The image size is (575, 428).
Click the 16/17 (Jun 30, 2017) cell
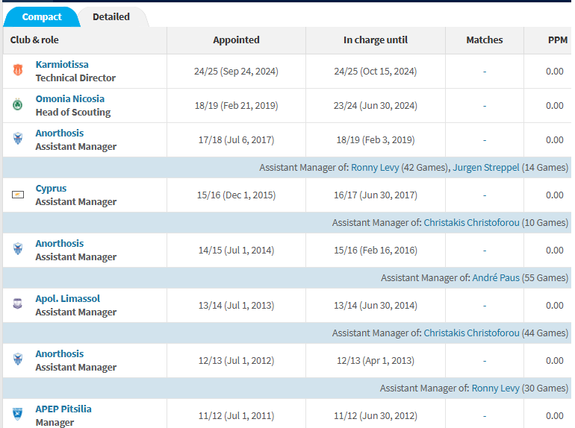(x=376, y=195)
